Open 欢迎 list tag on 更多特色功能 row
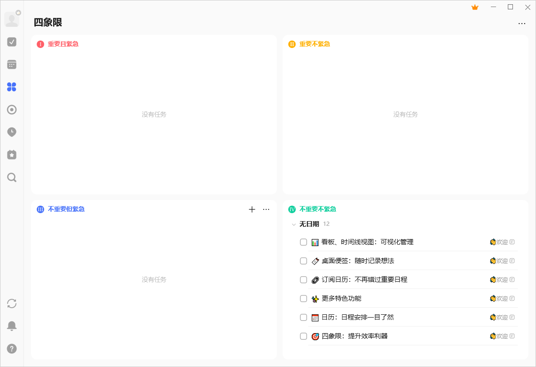536x367 pixels. 499,299
